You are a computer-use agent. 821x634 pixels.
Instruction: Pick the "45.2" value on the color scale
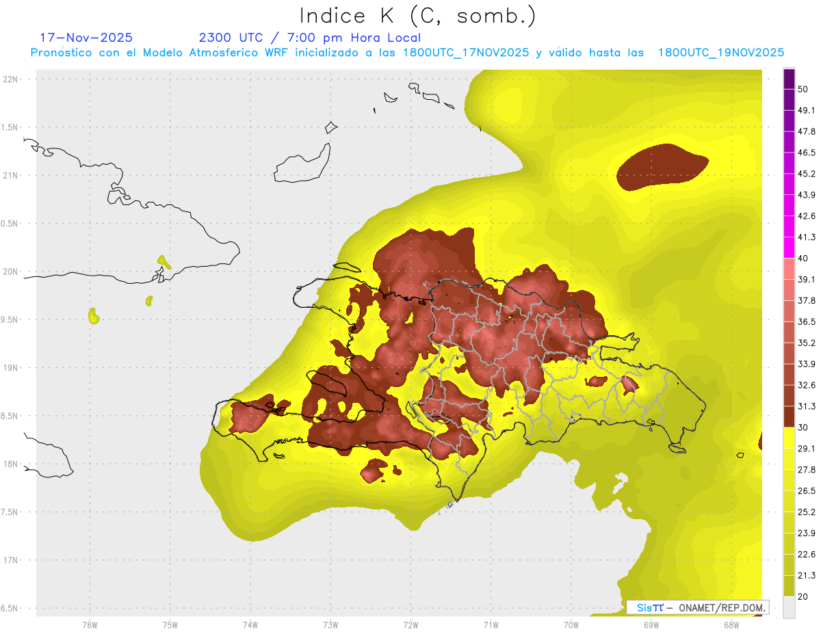pyautogui.click(x=806, y=174)
